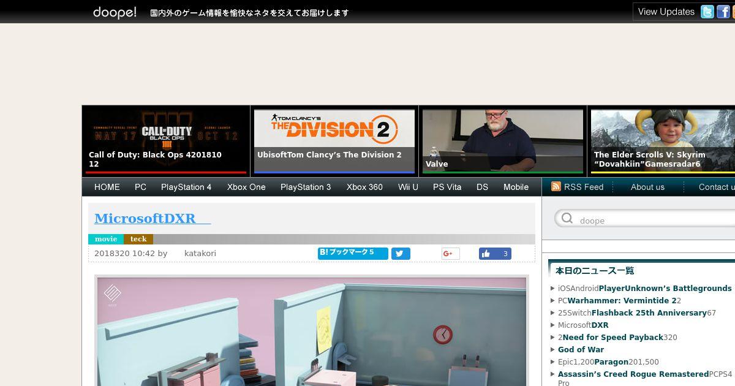
Task: Select Mobile navigation item
Action: coord(516,187)
